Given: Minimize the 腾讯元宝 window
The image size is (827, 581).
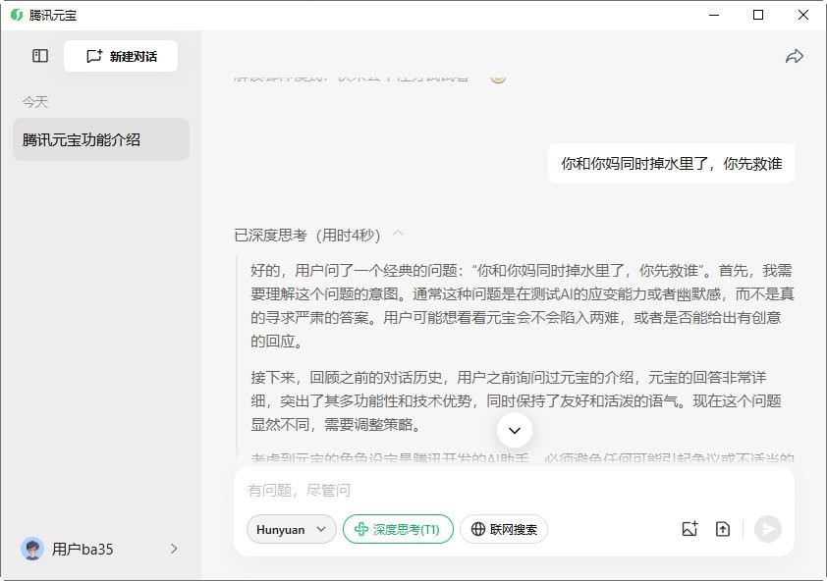Looking at the screenshot, I should click(x=713, y=15).
